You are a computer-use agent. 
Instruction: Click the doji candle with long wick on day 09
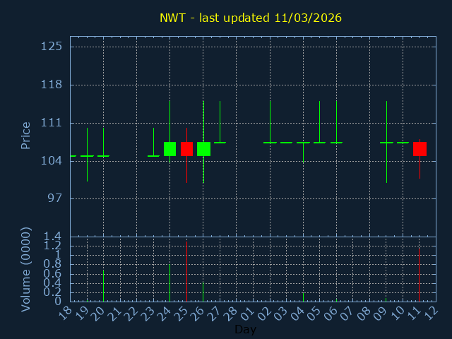(x=386, y=143)
